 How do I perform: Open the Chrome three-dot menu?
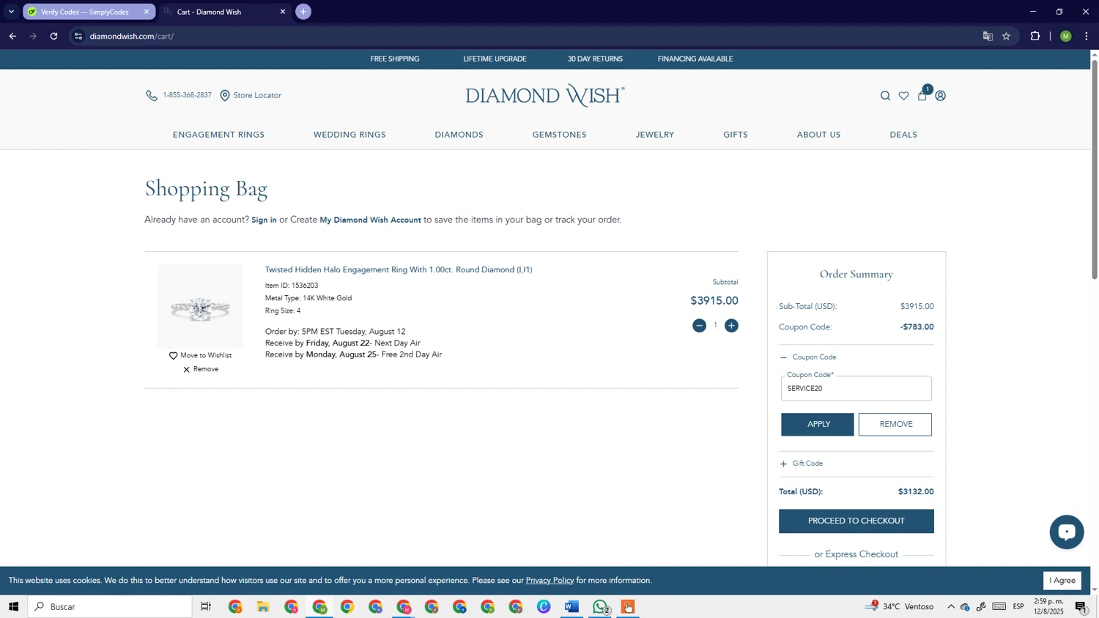coord(1087,36)
